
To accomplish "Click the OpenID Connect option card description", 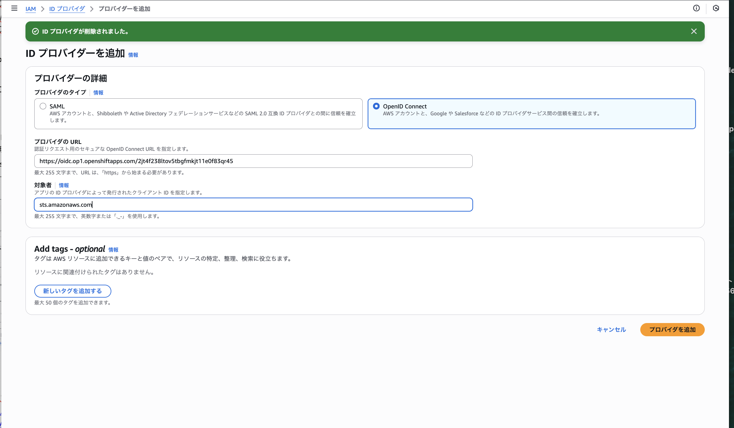I will pos(491,113).
